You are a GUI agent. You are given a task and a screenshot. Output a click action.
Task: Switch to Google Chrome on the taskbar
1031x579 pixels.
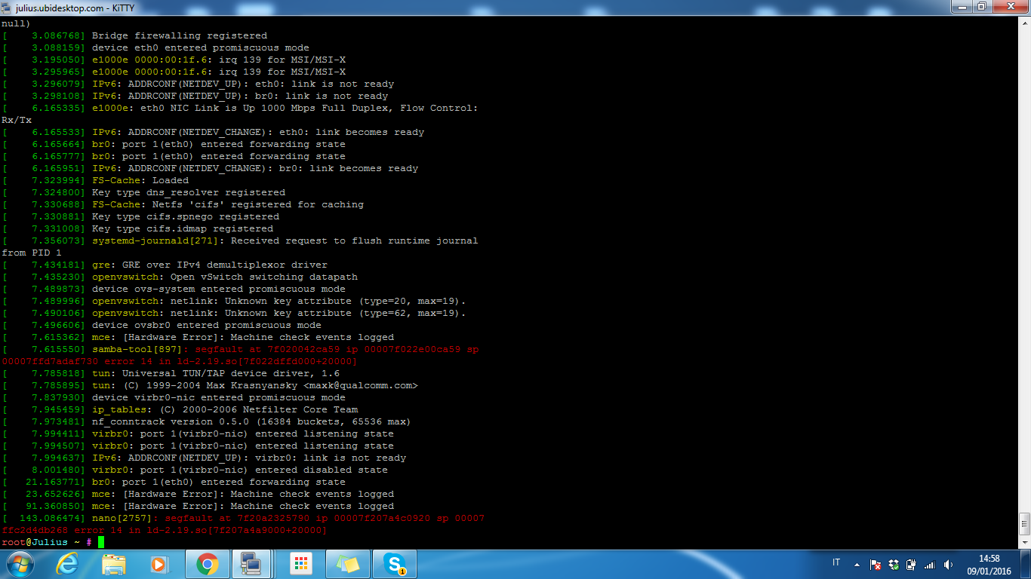(207, 564)
